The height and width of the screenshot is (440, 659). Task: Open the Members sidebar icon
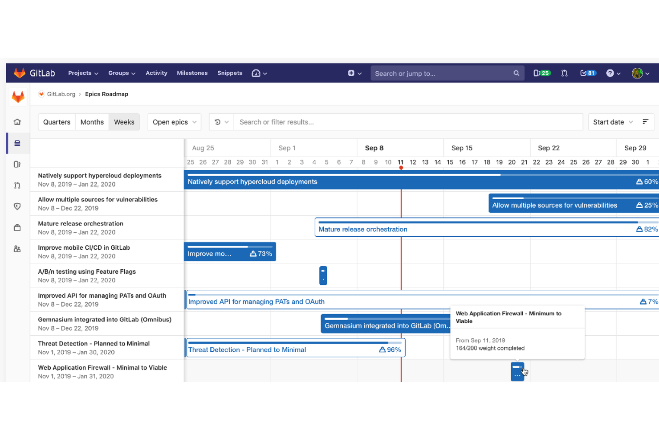click(x=17, y=249)
